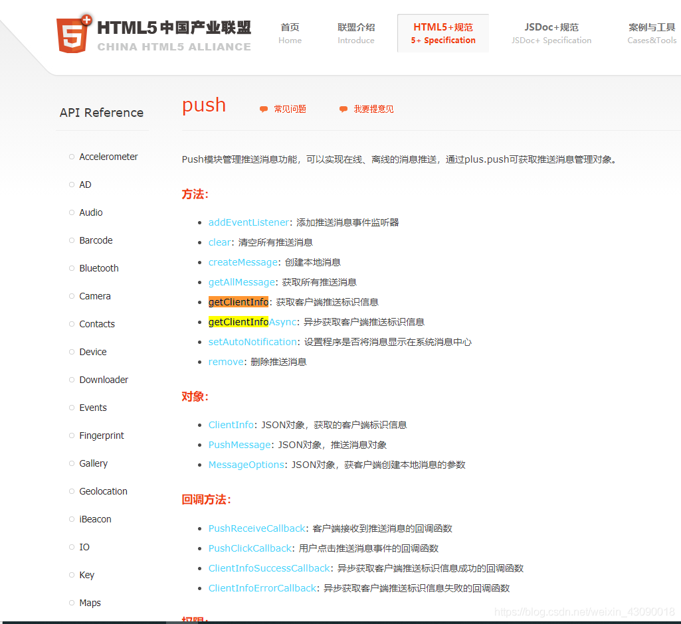The width and height of the screenshot is (681, 624).
Task: Select the circle bullet next to Geolocation
Action: pyautogui.click(x=71, y=491)
